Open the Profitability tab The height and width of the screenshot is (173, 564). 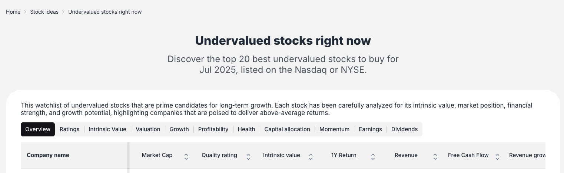[x=213, y=129]
